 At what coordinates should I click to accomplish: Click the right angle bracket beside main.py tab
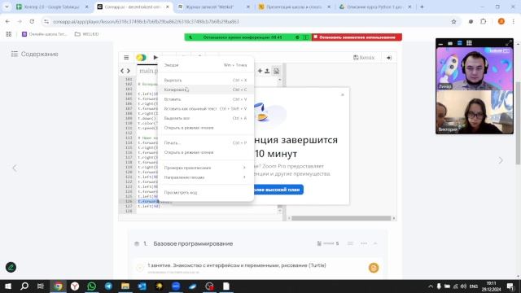[129, 71]
